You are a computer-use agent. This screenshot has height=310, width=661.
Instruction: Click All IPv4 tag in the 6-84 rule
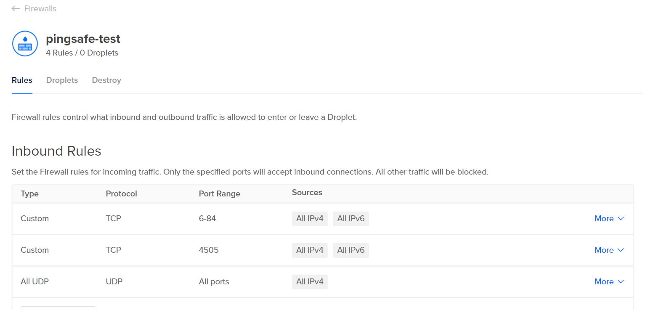310,219
